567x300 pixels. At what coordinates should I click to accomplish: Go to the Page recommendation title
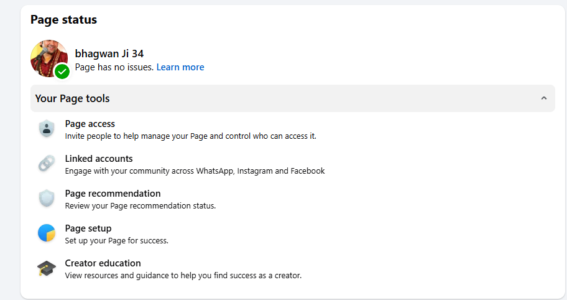click(x=113, y=194)
